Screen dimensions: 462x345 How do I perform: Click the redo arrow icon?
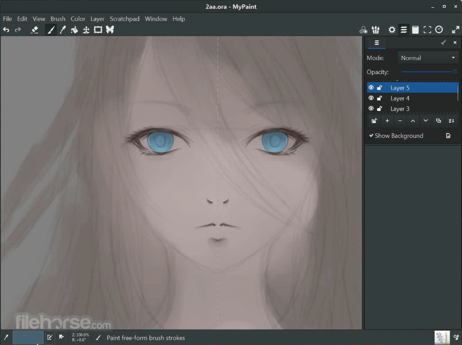coord(18,30)
